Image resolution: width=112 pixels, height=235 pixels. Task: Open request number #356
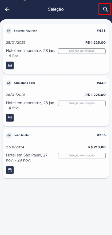101,135
